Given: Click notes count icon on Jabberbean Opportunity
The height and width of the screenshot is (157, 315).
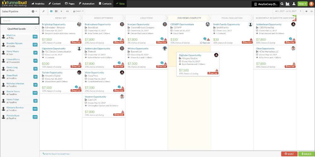Looking at the screenshot, I should click(x=290, y=39).
